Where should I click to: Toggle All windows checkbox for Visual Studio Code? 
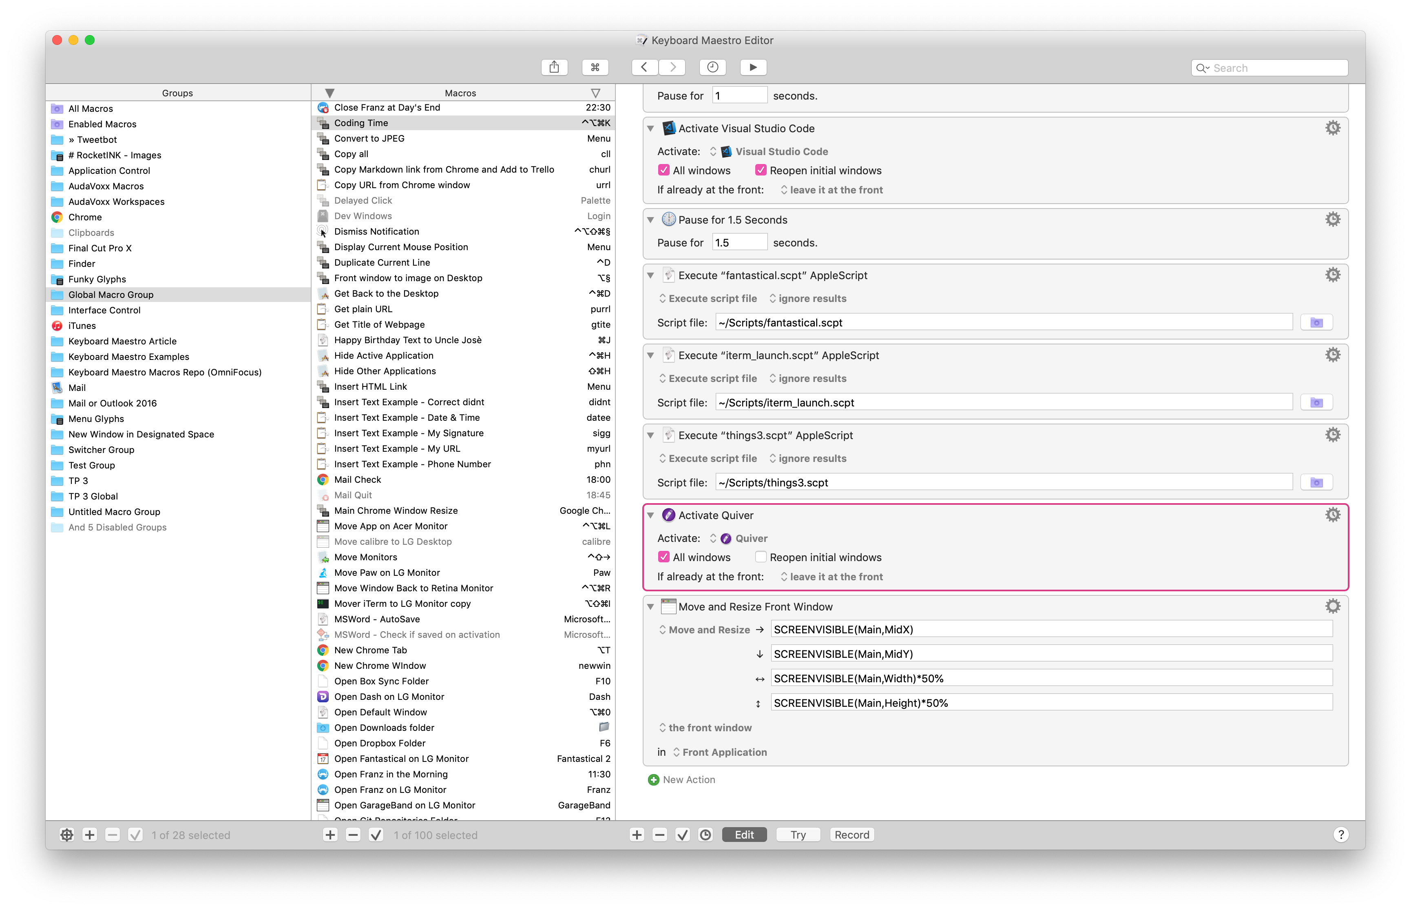pos(663,170)
